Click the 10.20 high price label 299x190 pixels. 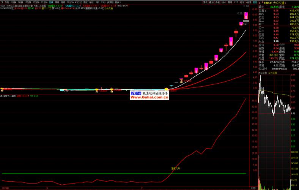tap(239, 13)
